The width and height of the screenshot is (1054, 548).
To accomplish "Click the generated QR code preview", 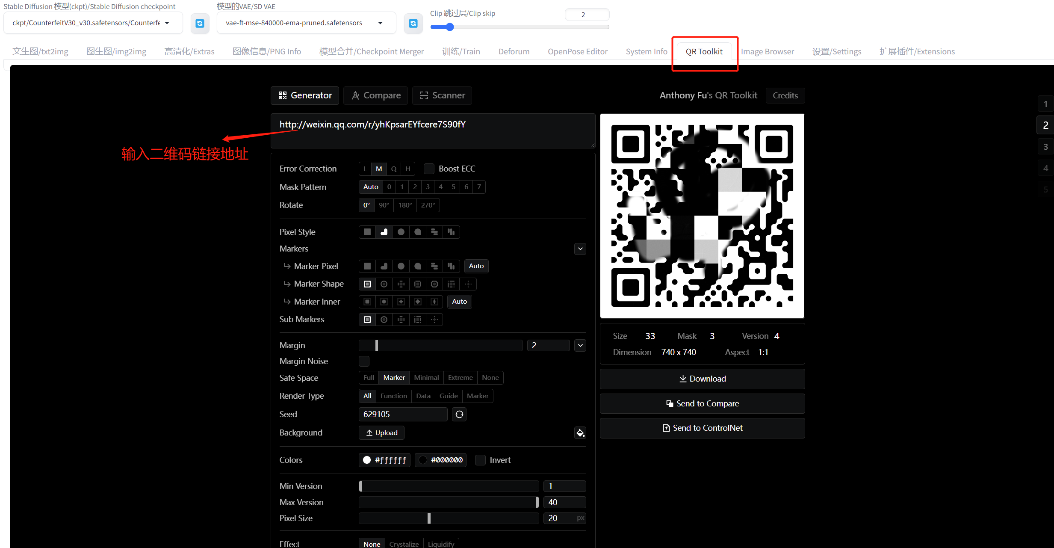I will pyautogui.click(x=702, y=216).
